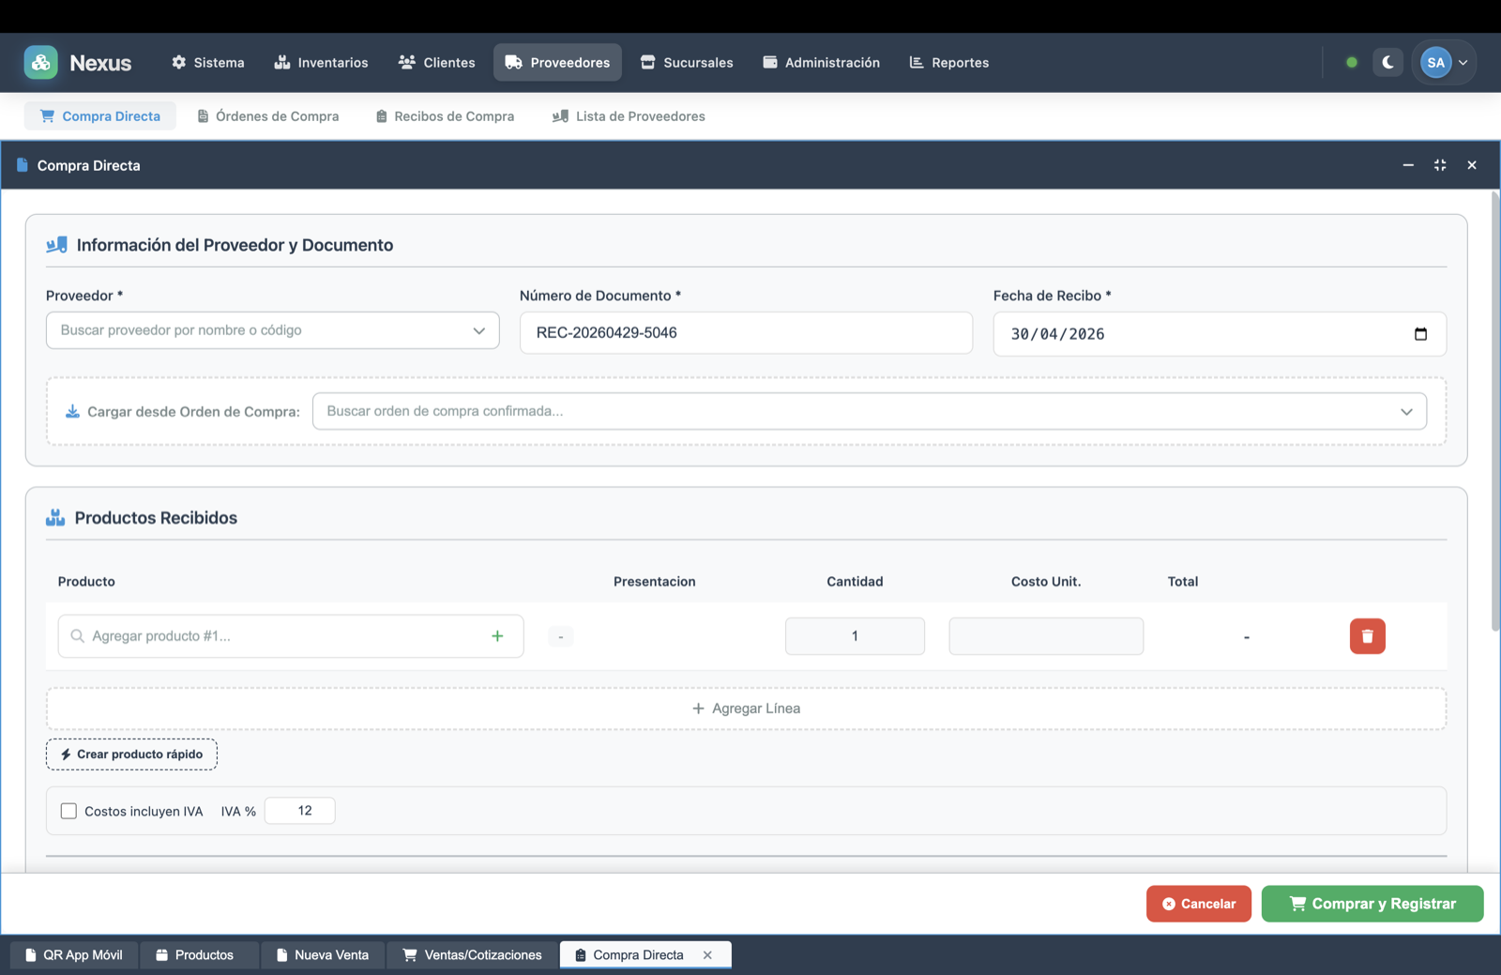
Task: Open the Fecha de Recibo date picker
Action: (1421, 333)
